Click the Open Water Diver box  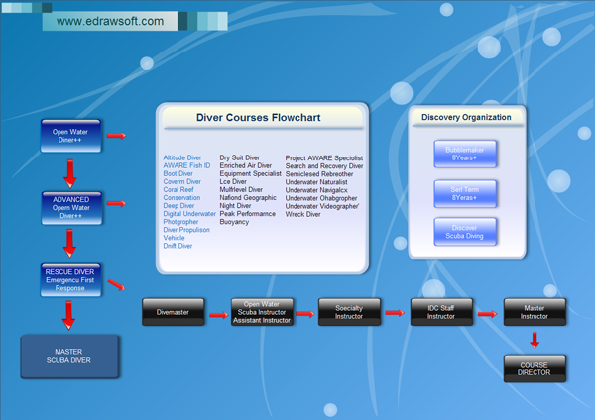click(70, 136)
